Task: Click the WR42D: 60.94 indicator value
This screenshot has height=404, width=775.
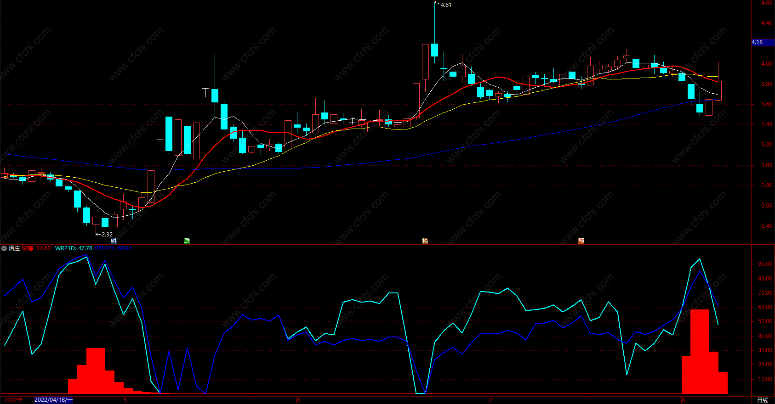Action: click(113, 248)
